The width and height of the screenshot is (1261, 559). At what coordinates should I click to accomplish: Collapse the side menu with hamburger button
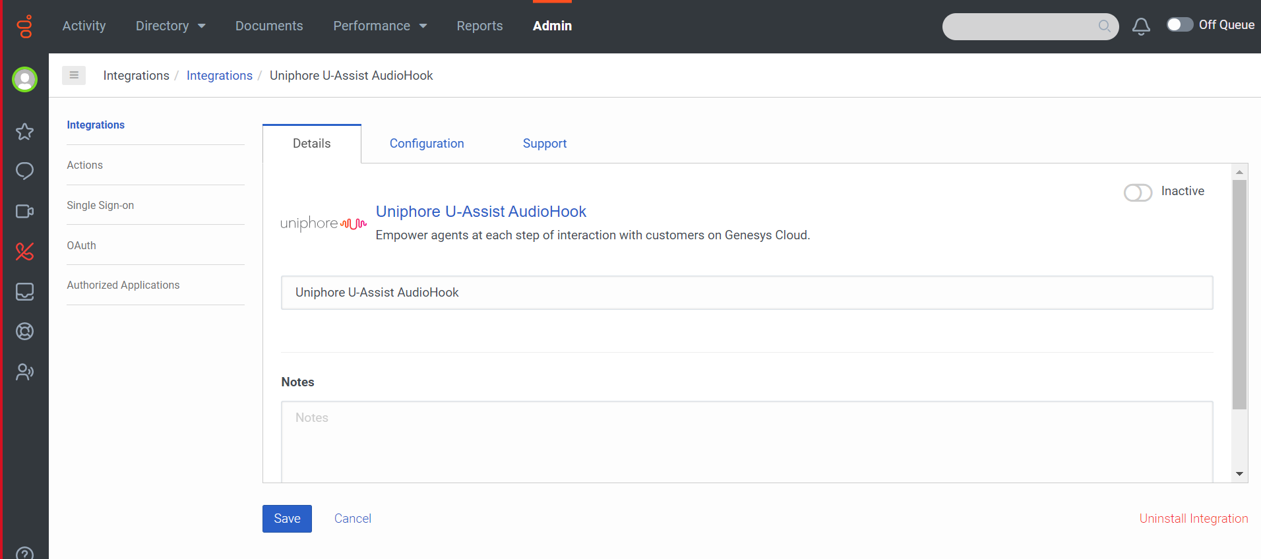(74, 75)
